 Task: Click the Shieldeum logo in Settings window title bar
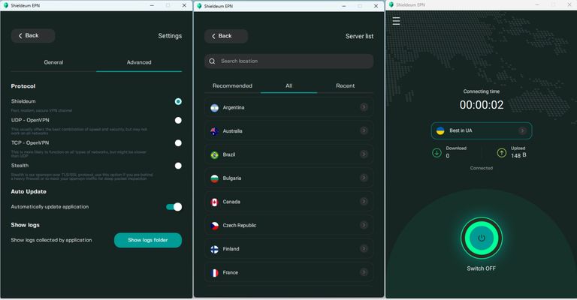pyautogui.click(x=5, y=5)
